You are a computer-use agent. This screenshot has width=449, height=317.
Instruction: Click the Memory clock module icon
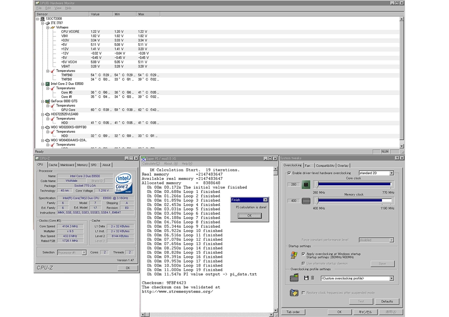(306, 201)
